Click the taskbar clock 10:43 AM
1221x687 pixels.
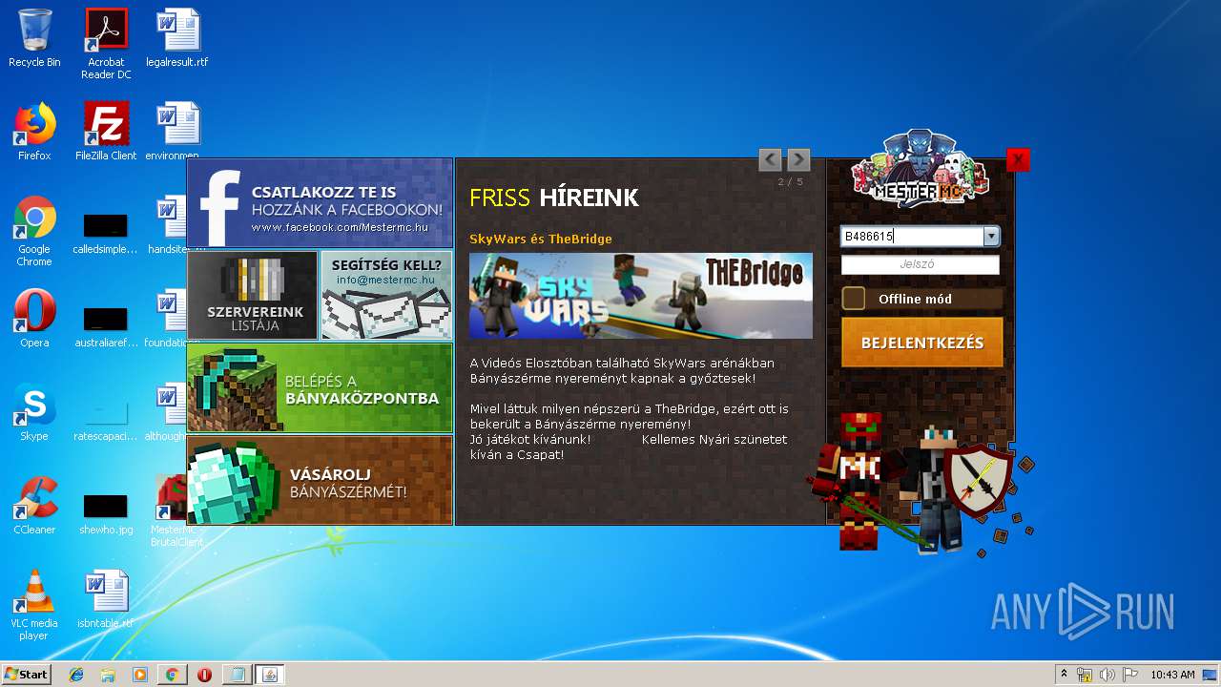(1172, 675)
